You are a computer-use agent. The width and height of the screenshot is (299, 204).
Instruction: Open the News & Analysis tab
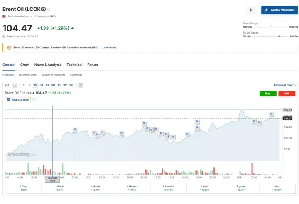[x=48, y=65]
